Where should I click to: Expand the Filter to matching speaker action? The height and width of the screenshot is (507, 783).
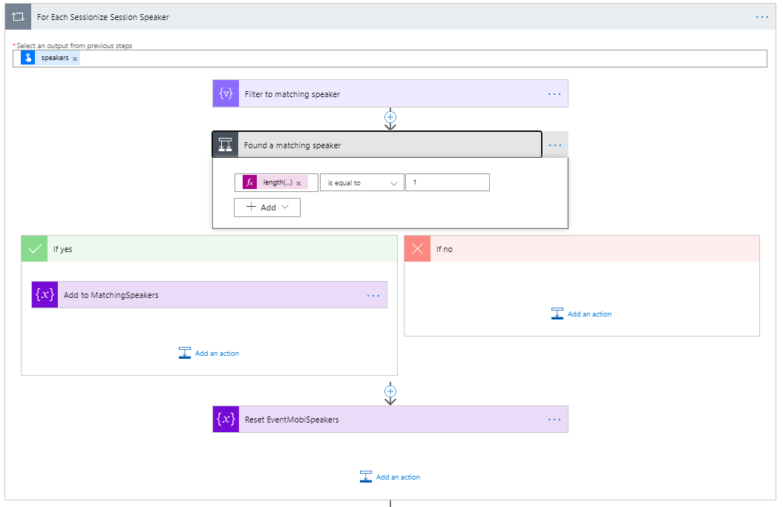[x=392, y=93]
